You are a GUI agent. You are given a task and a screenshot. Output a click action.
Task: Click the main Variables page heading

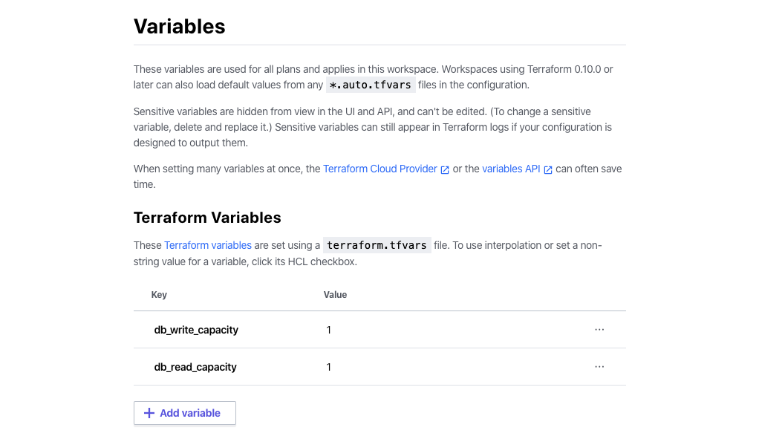pos(179,27)
